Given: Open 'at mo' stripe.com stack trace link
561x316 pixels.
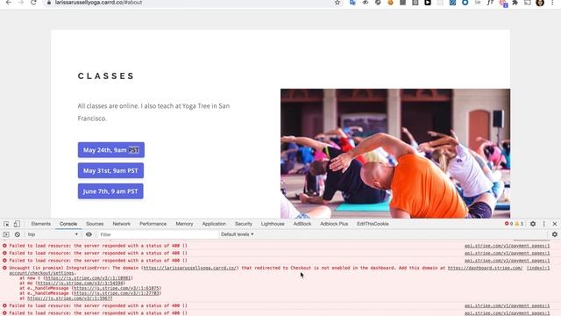Looking at the screenshot, I should [81, 283].
